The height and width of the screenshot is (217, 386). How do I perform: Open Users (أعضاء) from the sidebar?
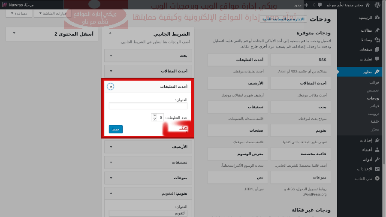click(366, 150)
